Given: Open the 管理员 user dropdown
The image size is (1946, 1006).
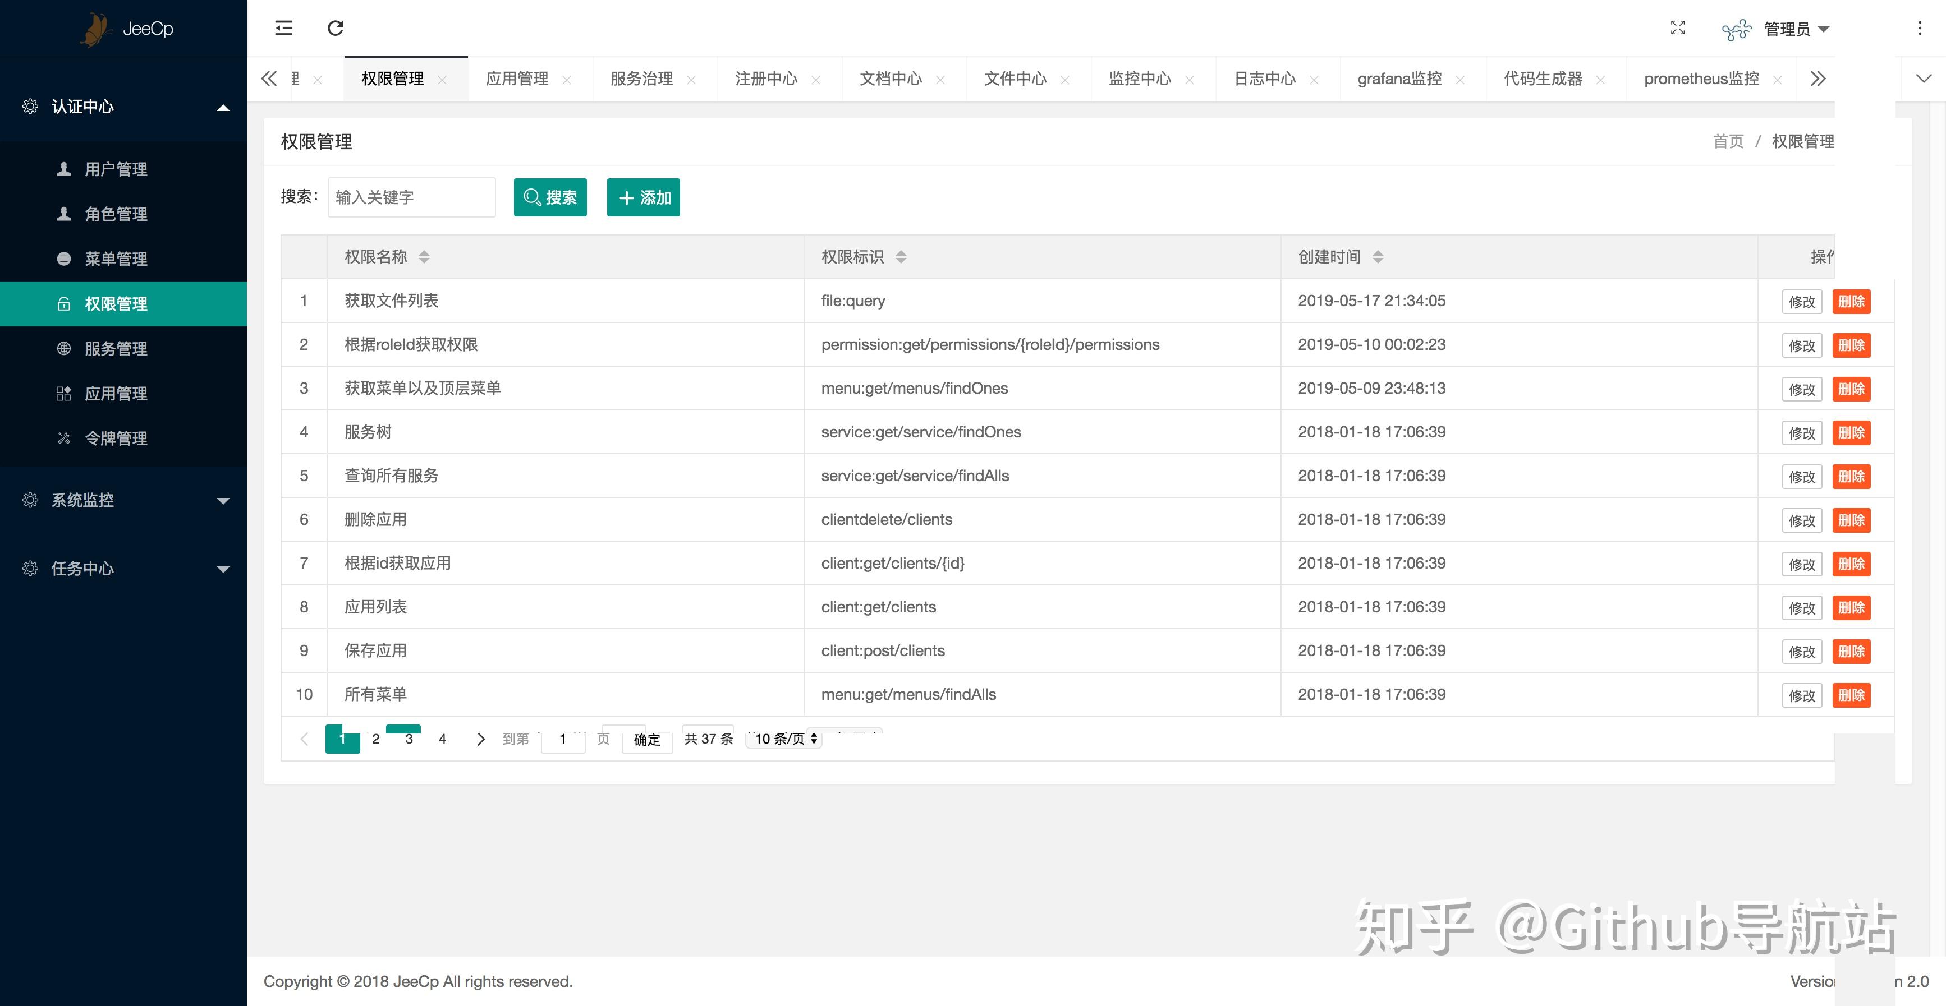Looking at the screenshot, I should point(1791,28).
